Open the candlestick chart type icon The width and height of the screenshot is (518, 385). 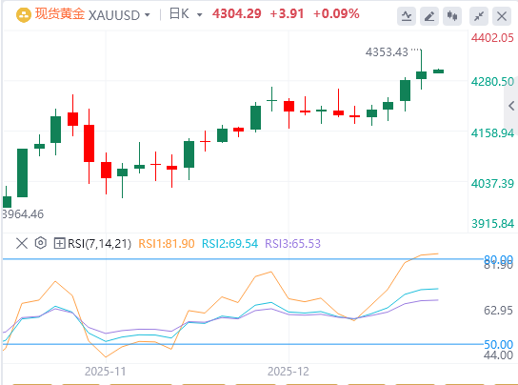tap(452, 16)
